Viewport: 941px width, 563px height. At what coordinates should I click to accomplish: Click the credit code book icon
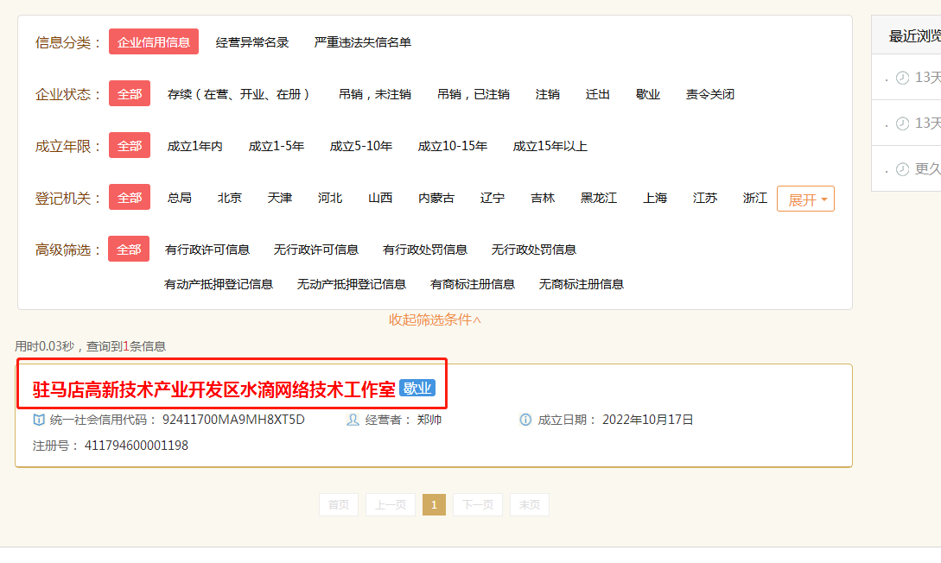tap(39, 420)
